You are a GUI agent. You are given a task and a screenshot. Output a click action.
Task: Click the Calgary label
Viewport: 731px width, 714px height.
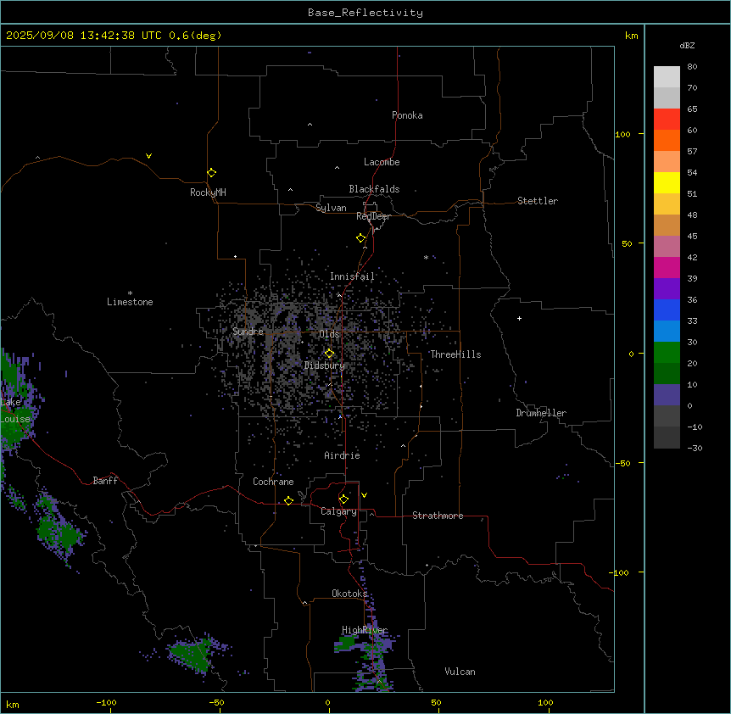click(338, 511)
